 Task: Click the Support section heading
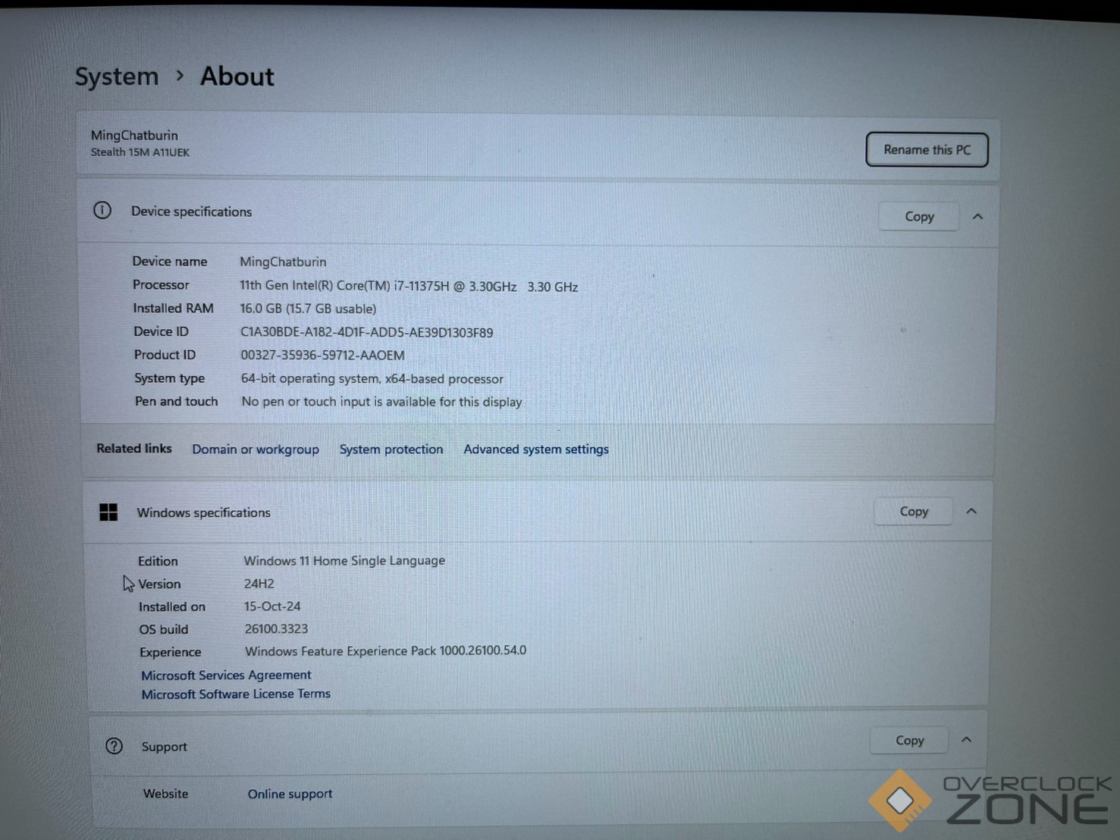pyautogui.click(x=164, y=747)
